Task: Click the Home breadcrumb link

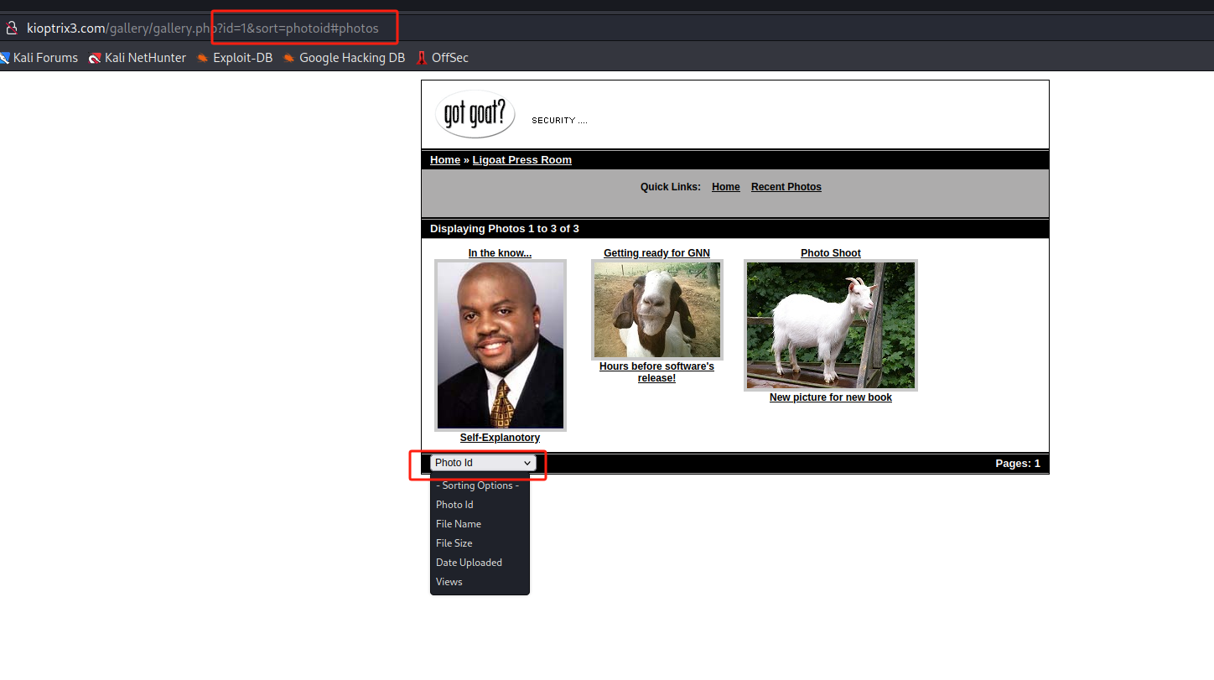Action: [x=445, y=160]
